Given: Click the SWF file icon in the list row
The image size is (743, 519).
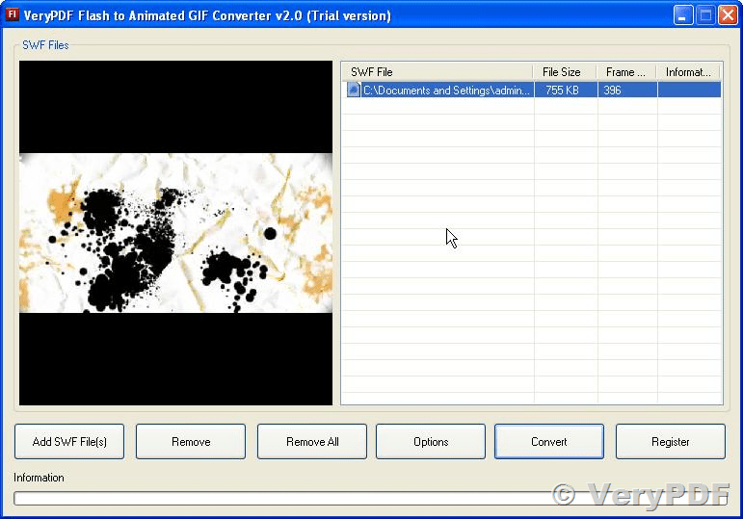Looking at the screenshot, I should coord(353,90).
